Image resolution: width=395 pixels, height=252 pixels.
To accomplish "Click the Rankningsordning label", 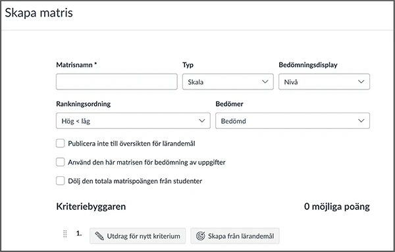I will pos(84,104).
